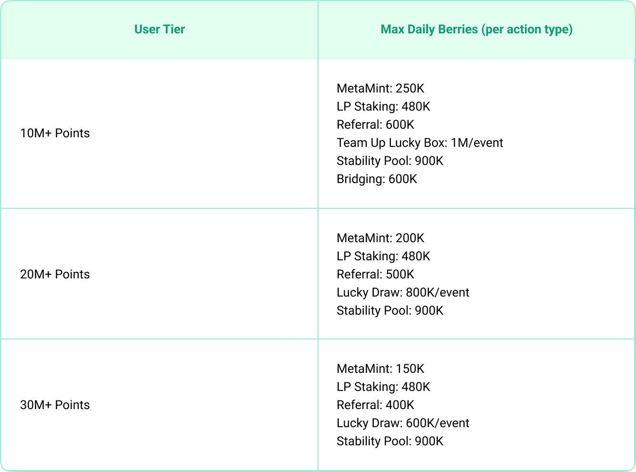Click LP Staking: 480K under 10M+ tier
Viewport: 636px width, 472px height.
pyautogui.click(x=383, y=106)
